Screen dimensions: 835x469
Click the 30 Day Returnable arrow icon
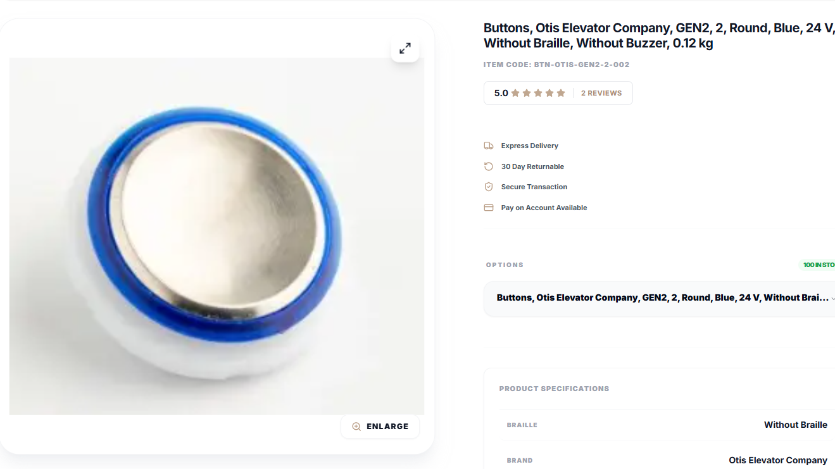click(489, 166)
